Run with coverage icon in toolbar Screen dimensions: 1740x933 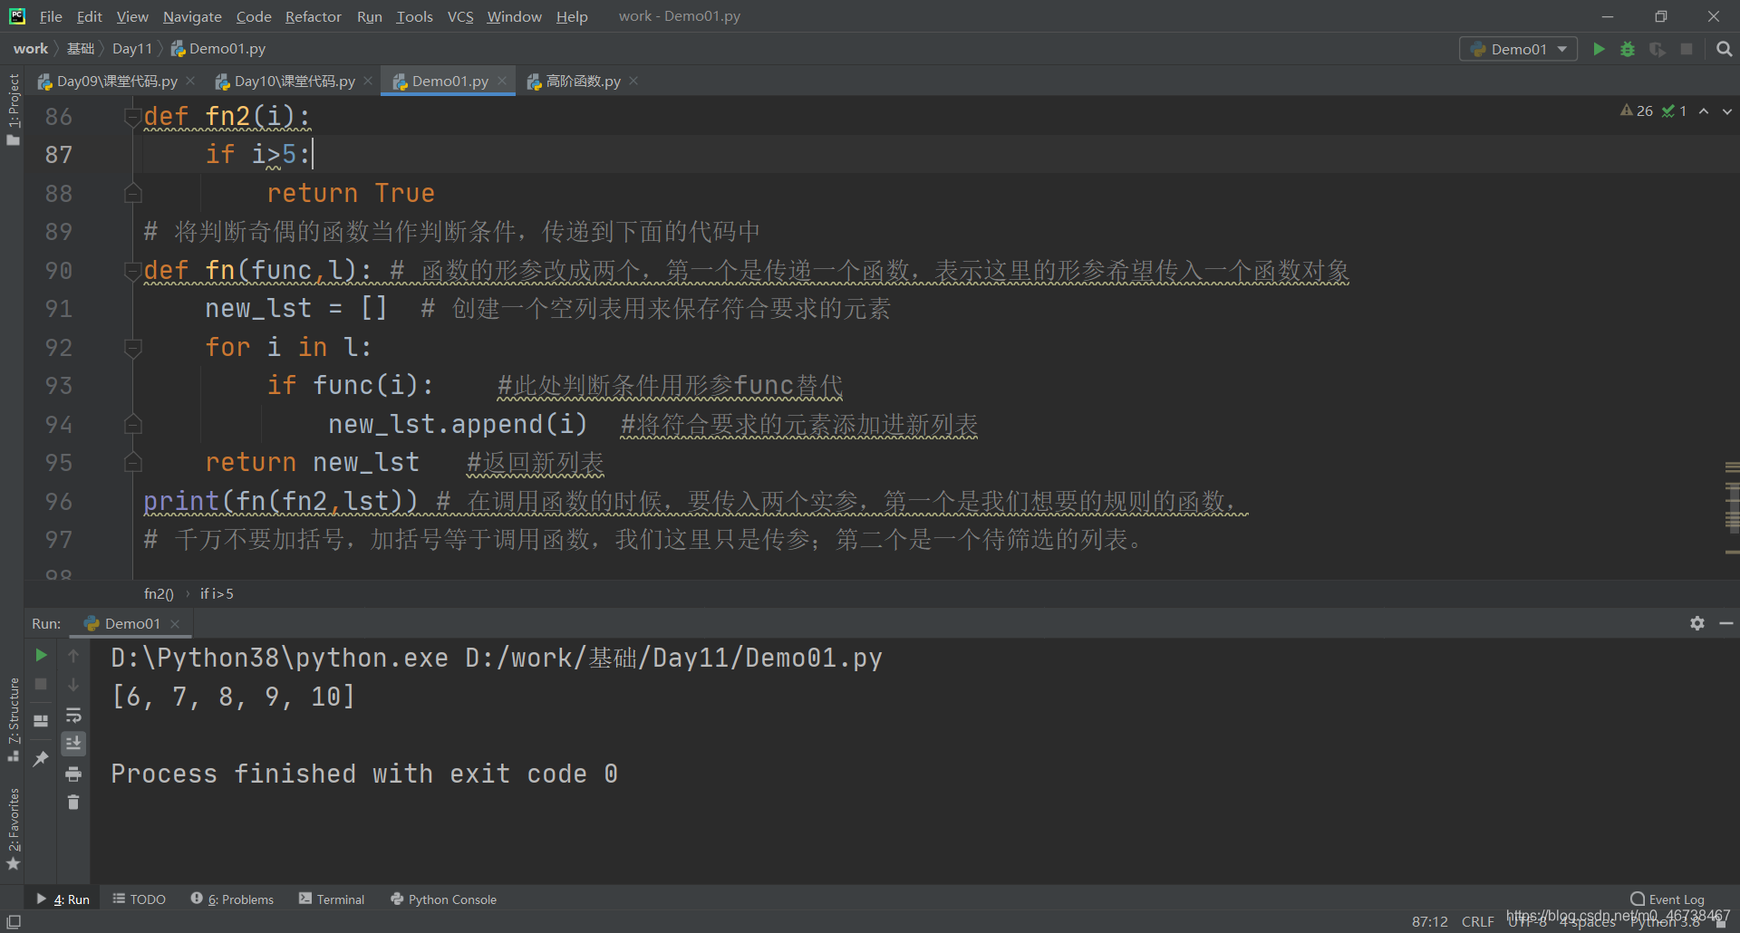(1658, 49)
